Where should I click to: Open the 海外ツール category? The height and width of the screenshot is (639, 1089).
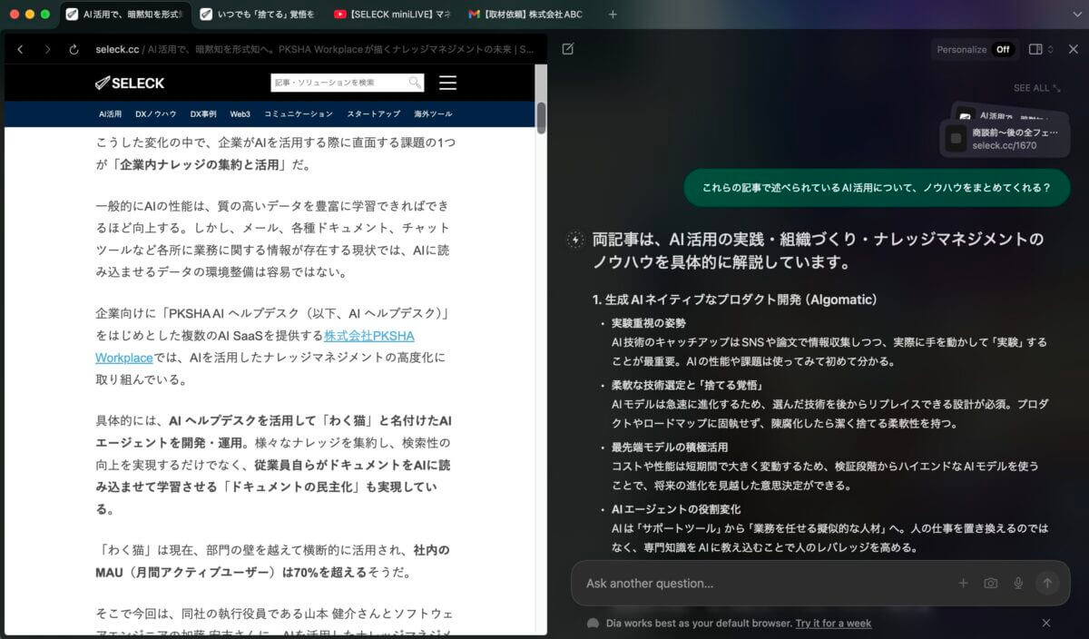(x=433, y=114)
